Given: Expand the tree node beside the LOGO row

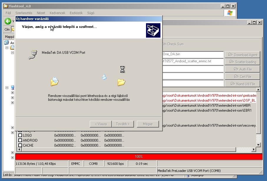Looking at the screenshot, I should tap(12, 133).
